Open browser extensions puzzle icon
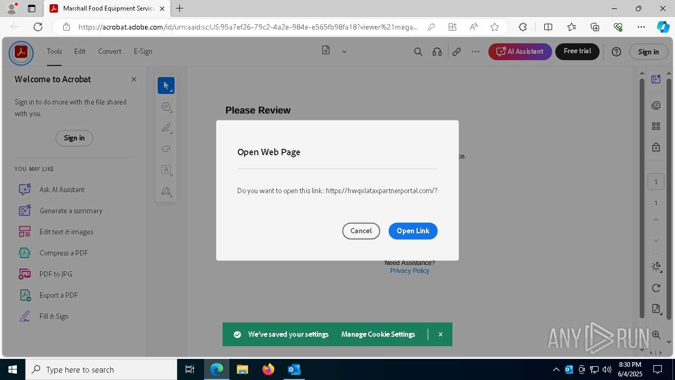 coord(523,27)
